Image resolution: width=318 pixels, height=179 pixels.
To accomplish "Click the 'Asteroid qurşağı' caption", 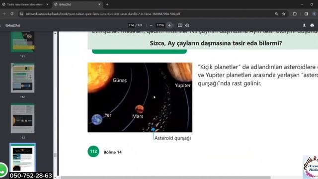I will pos(172,138).
